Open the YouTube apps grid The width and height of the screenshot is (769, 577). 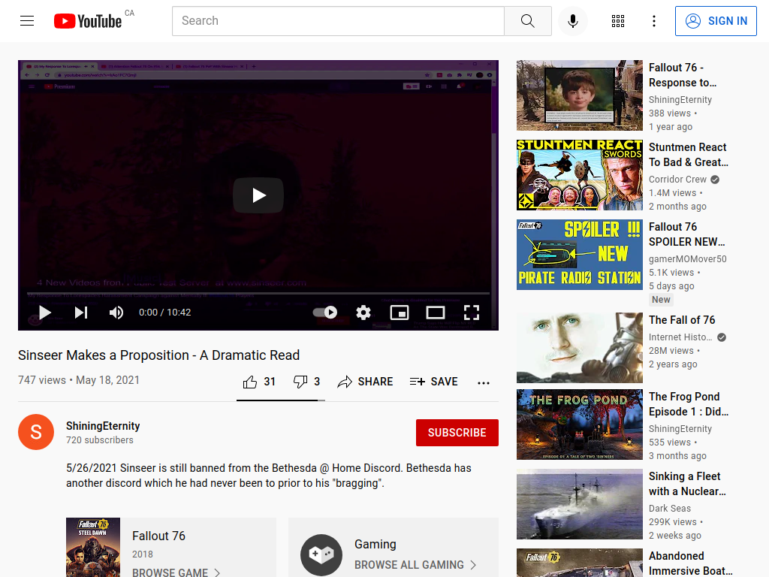(618, 21)
